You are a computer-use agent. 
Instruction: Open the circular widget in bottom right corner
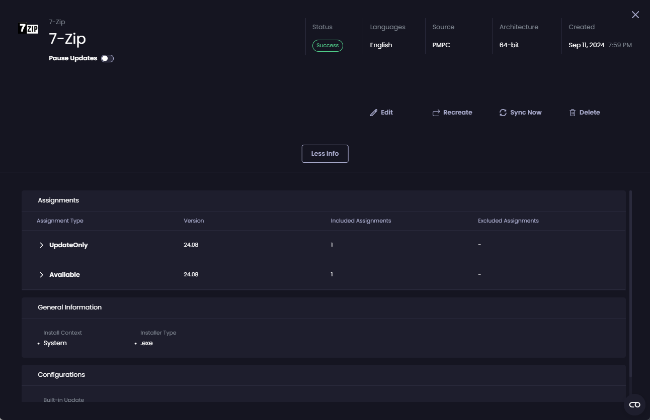coord(635,404)
